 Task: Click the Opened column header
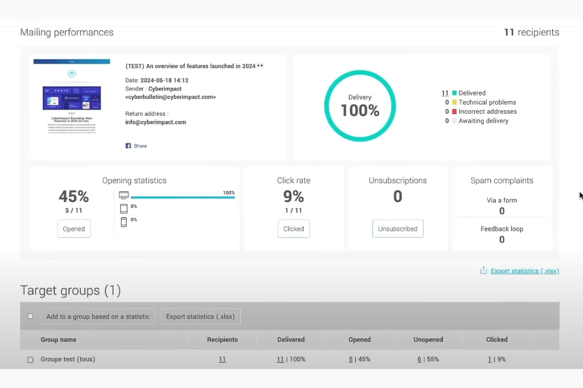click(x=360, y=340)
